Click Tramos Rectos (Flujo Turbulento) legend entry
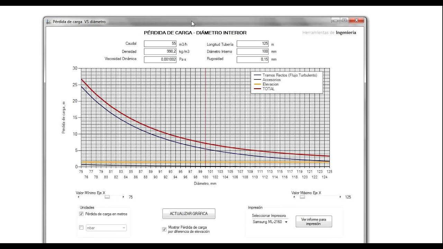The height and width of the screenshot is (249, 443). click(x=286, y=75)
